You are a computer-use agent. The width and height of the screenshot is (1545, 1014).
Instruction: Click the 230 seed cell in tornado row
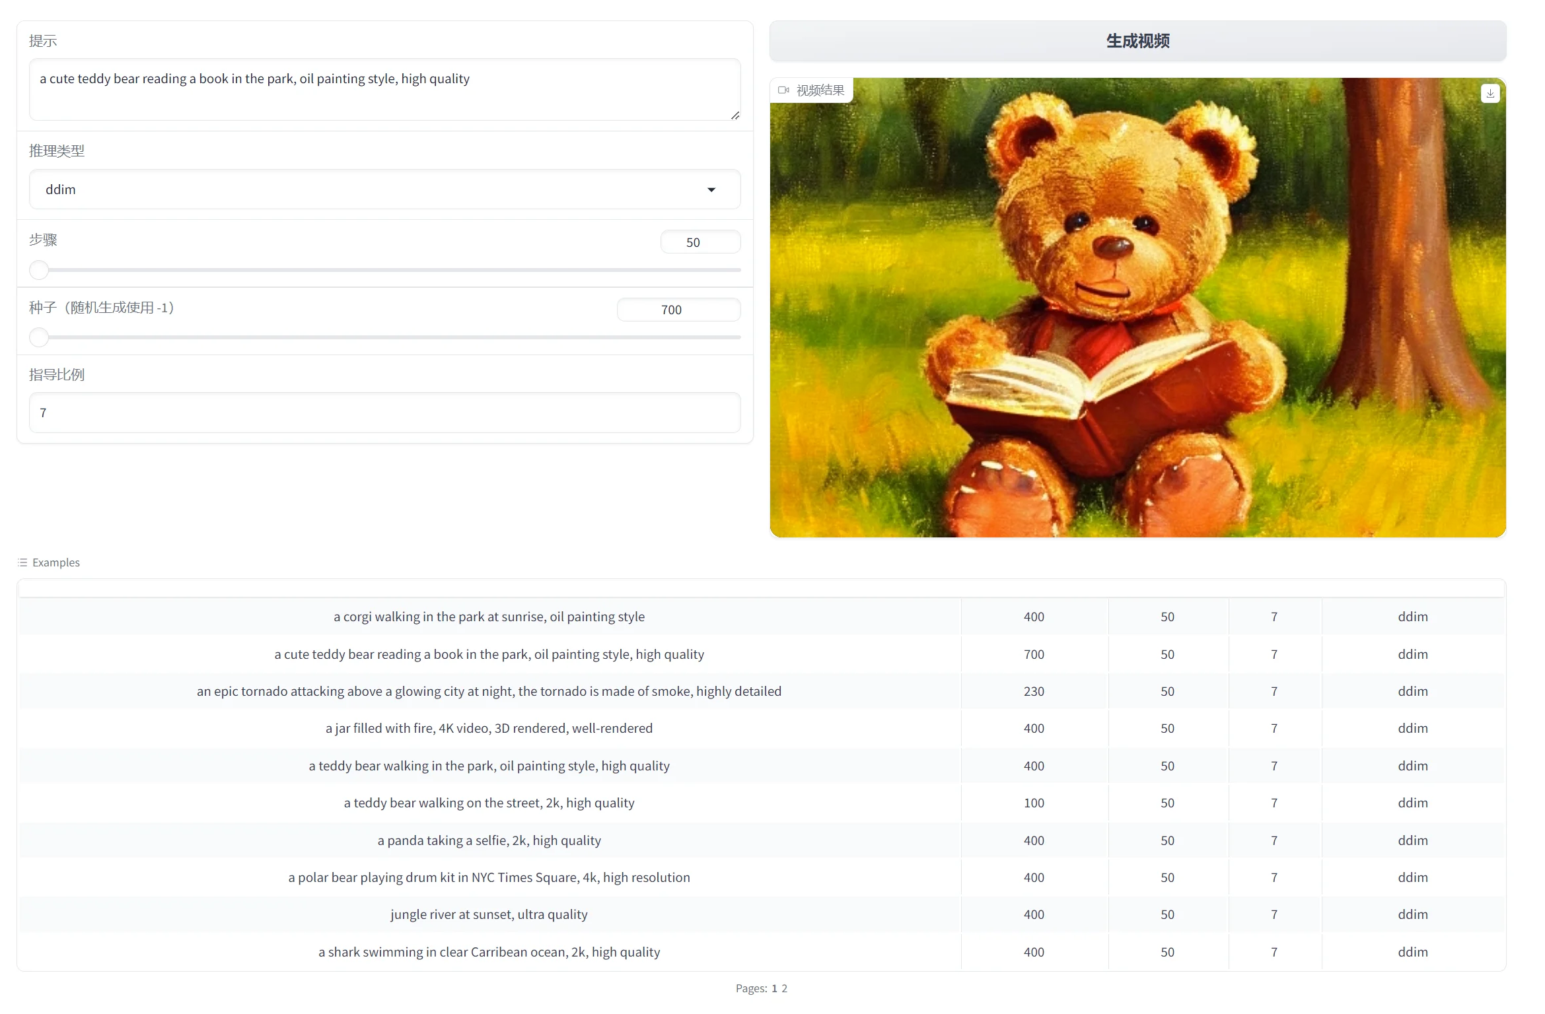point(1034,691)
